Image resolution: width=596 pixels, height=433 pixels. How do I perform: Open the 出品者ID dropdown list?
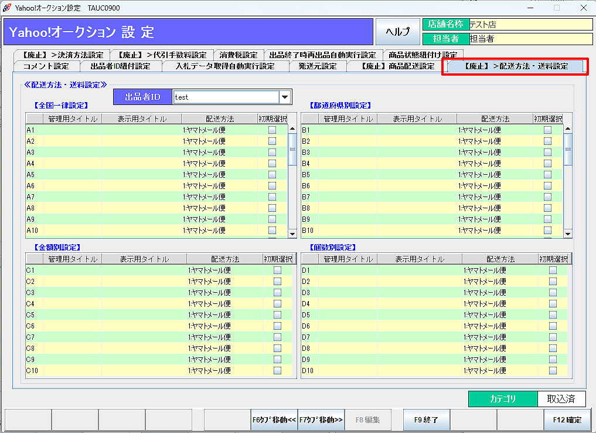[x=285, y=97]
